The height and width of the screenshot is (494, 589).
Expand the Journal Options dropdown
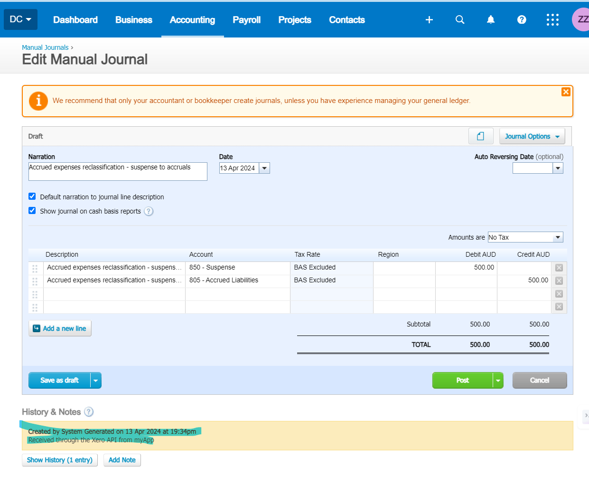532,136
